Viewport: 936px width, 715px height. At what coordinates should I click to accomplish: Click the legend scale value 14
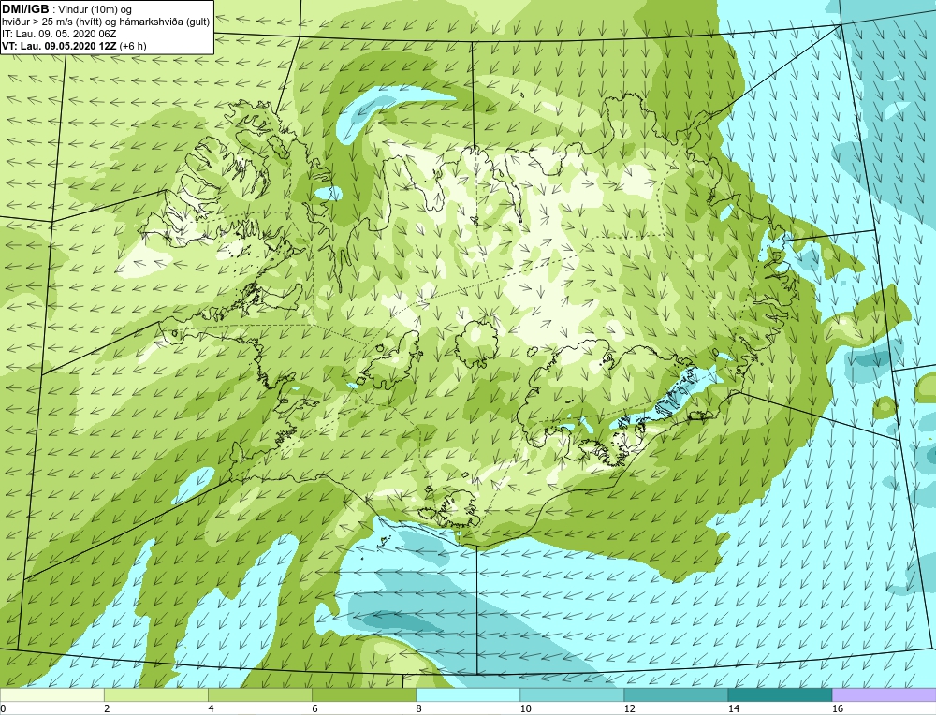(733, 708)
